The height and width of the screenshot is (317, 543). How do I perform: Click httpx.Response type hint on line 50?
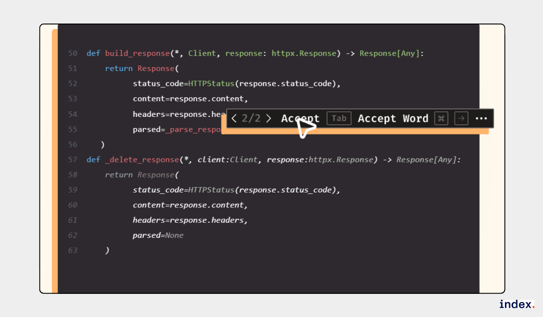coord(304,53)
